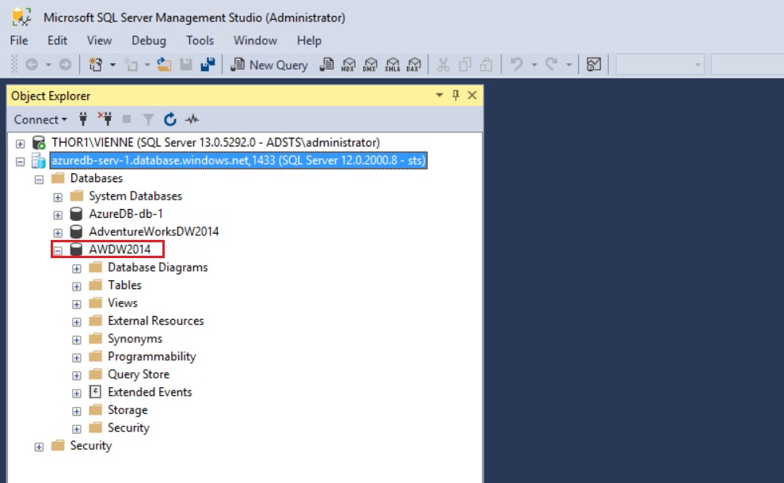The image size is (784, 483).
Task: Collapse the AWDW2014 database node
Action: [58, 250]
